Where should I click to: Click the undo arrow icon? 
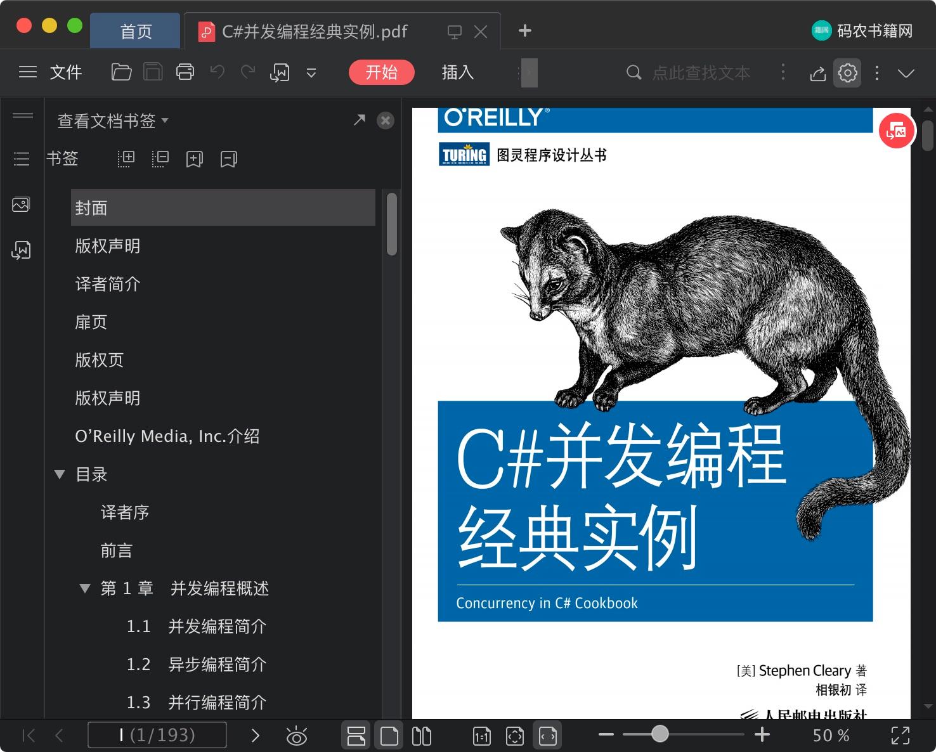(218, 72)
